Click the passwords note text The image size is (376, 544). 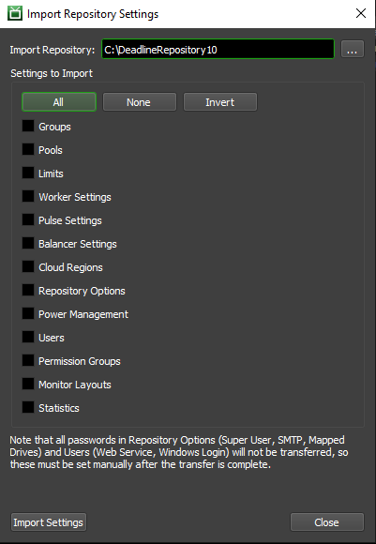pos(179,452)
